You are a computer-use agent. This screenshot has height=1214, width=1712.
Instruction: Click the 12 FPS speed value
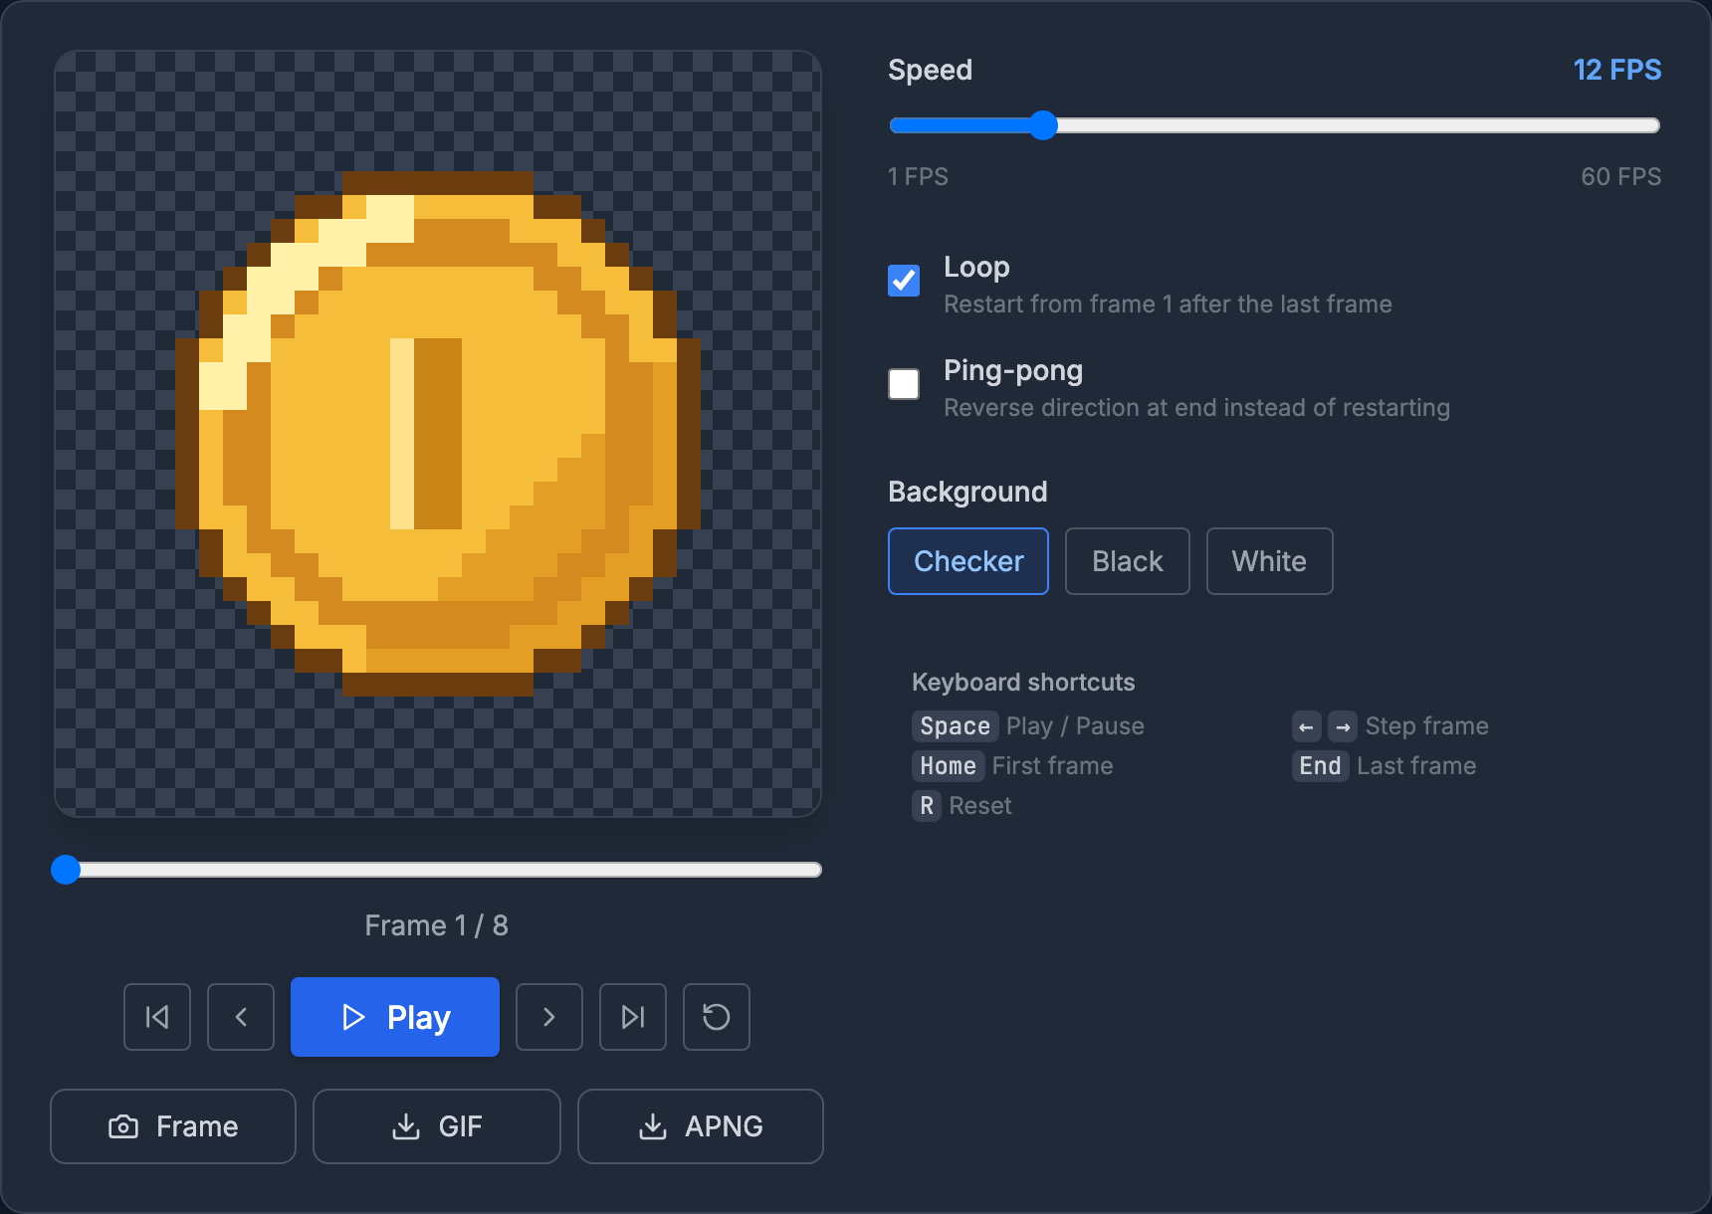coord(1617,70)
